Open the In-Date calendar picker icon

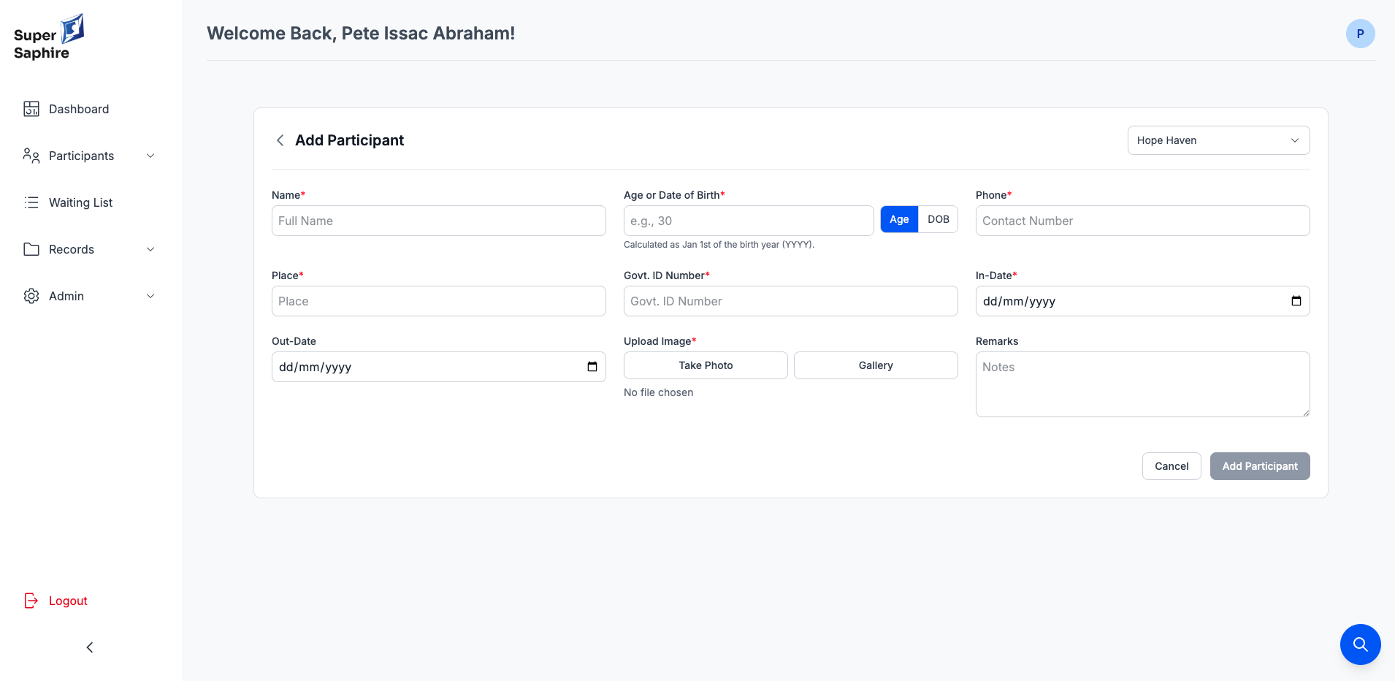pos(1296,301)
